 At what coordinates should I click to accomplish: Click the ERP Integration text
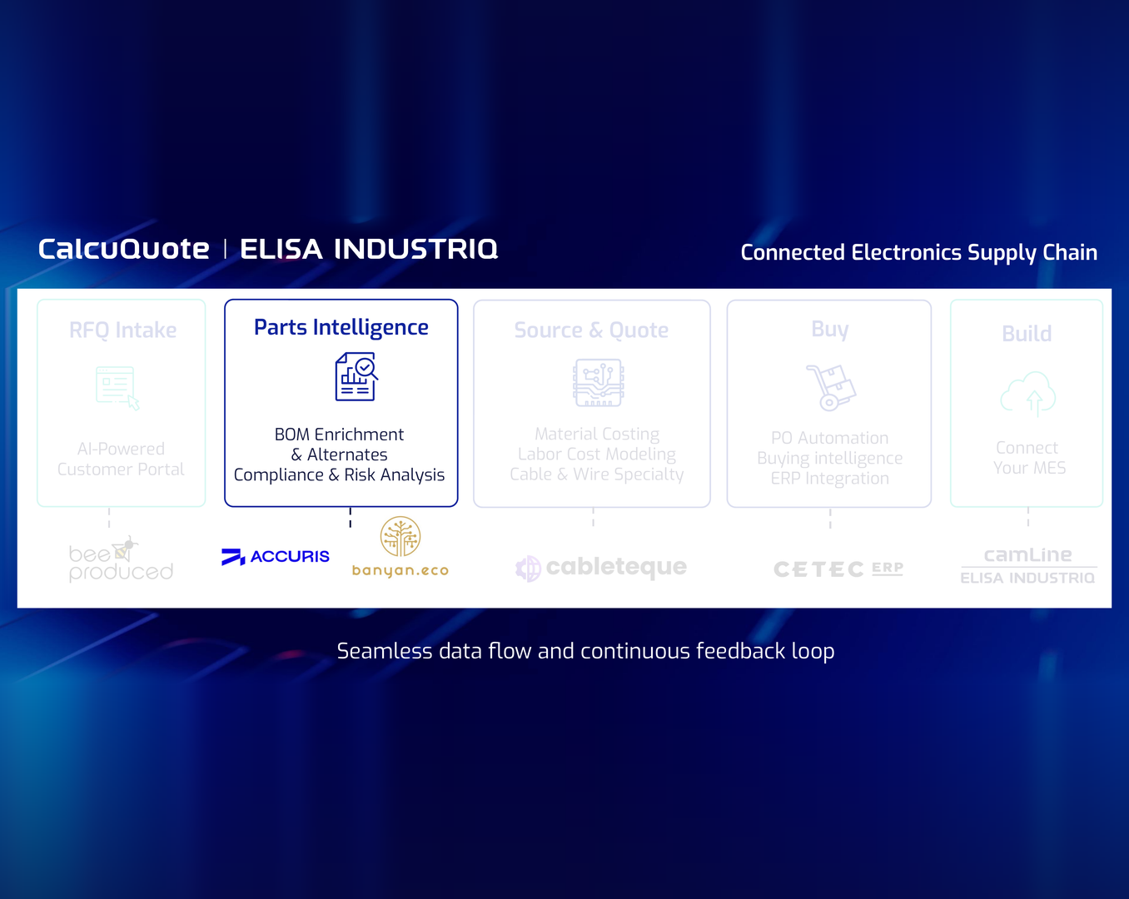[830, 479]
